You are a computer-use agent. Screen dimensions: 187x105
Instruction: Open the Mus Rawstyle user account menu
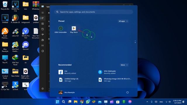[67, 92]
